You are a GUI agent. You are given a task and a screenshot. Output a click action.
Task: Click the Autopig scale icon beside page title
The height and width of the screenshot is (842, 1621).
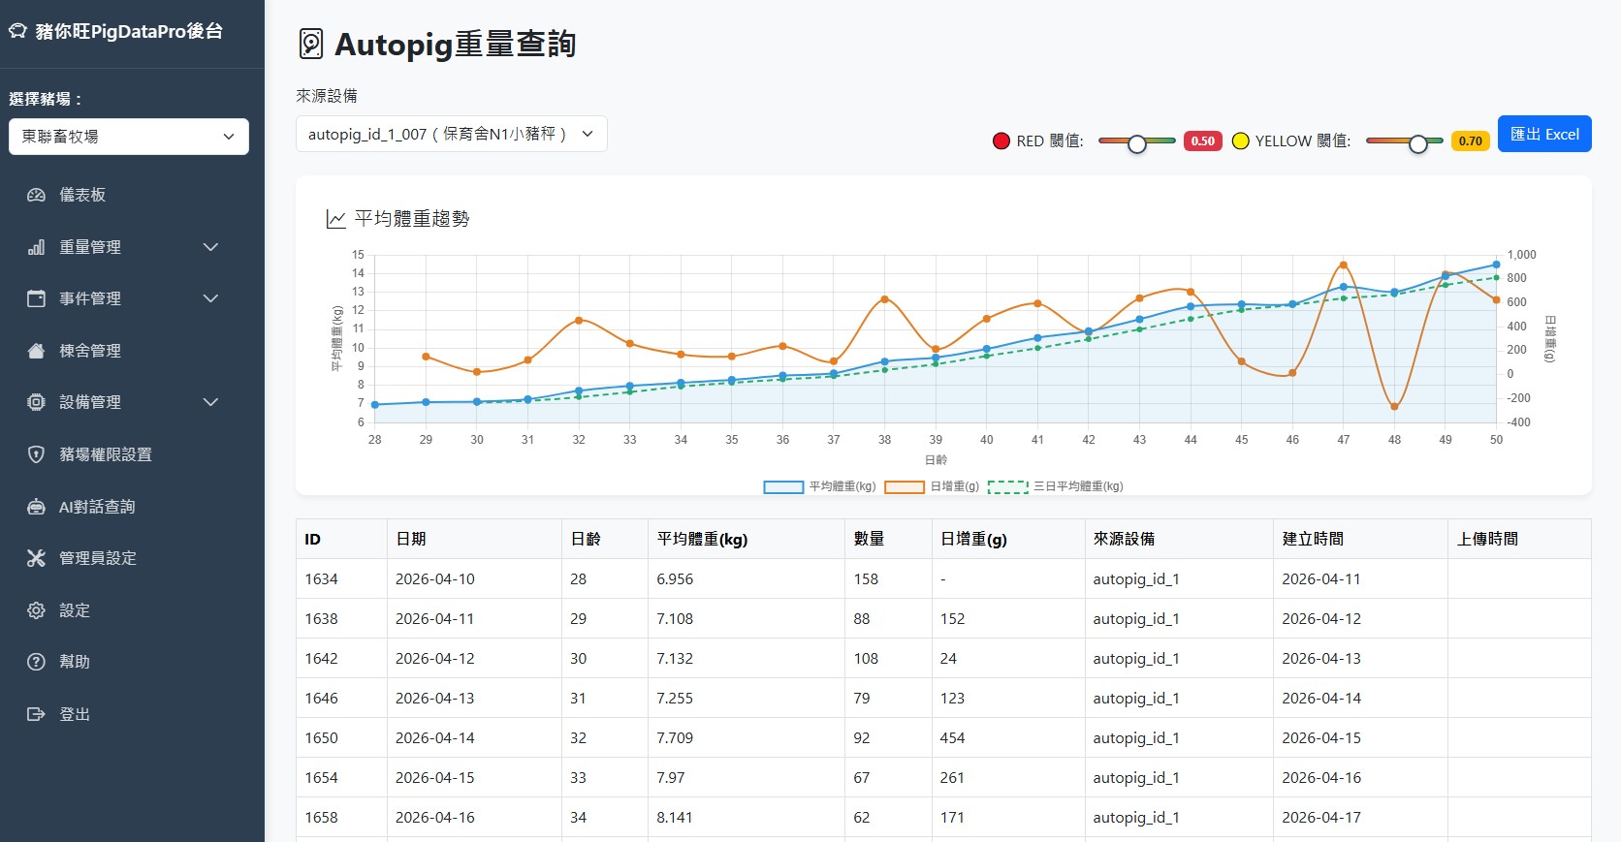tap(310, 45)
